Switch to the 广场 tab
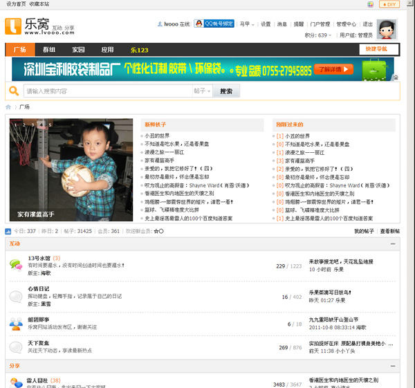The image size is (415, 388). tap(20, 50)
